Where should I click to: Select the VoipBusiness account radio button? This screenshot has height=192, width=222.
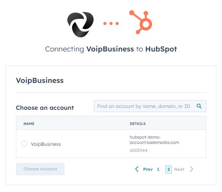(x=24, y=144)
